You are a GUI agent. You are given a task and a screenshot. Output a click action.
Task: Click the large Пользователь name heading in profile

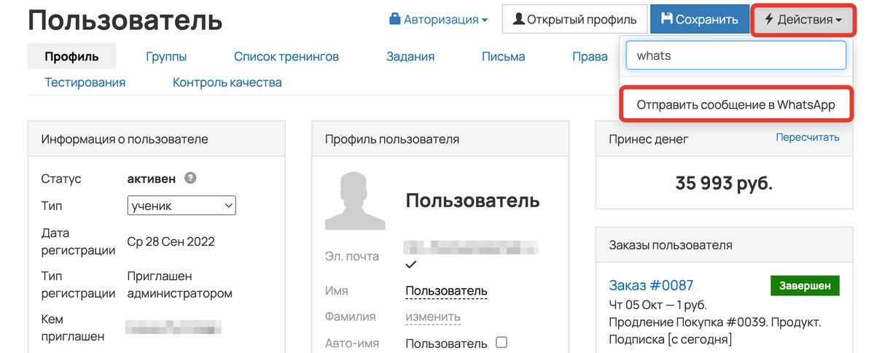tap(472, 200)
